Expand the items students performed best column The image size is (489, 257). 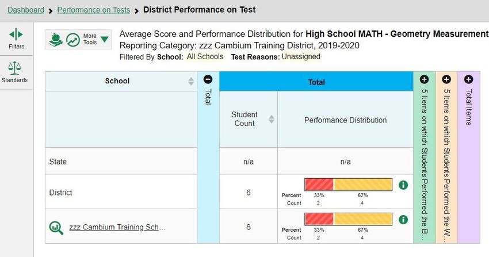[424, 79]
